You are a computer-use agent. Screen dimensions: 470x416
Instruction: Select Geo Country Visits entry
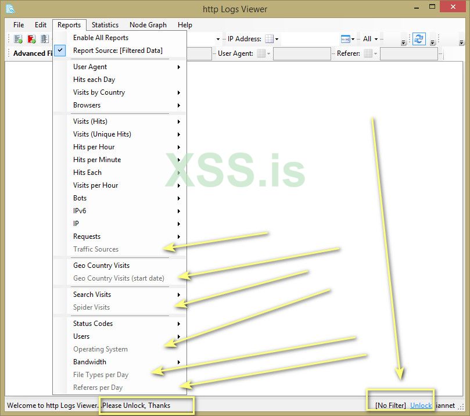(x=120, y=266)
